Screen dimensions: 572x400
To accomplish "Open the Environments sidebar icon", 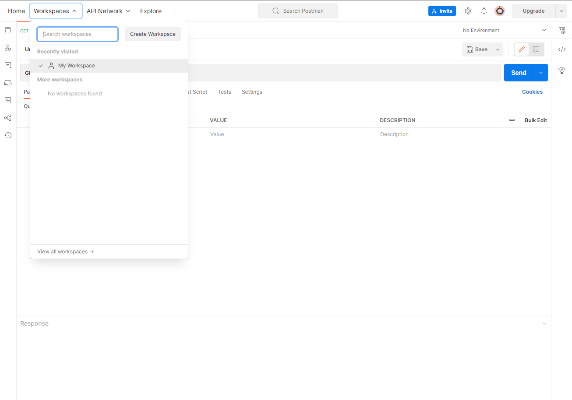I will point(8,65).
